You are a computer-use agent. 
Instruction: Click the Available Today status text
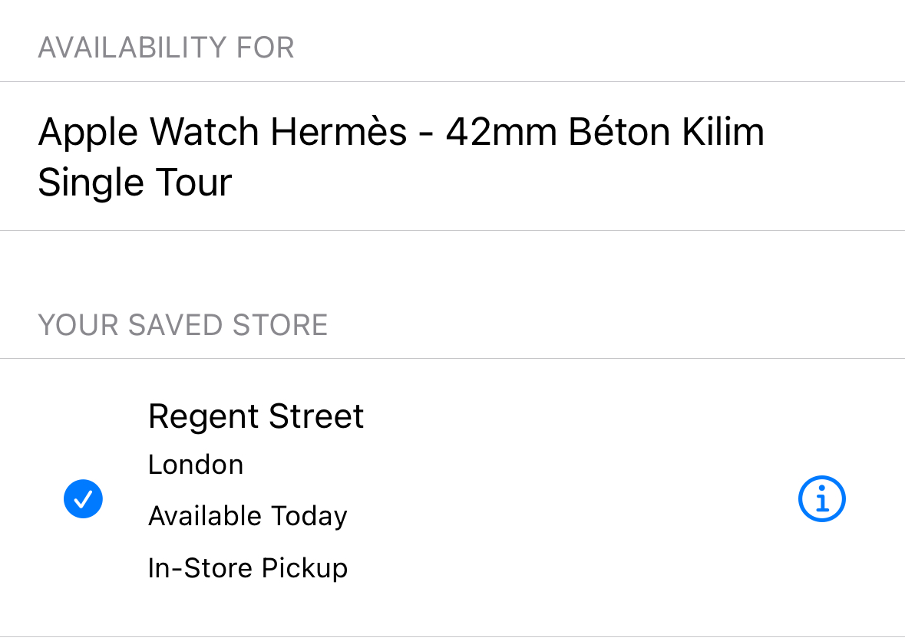(247, 516)
